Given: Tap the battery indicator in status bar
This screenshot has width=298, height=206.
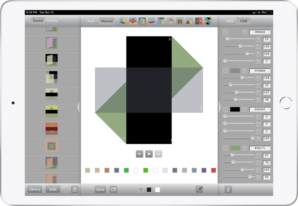Looking at the screenshot, I should coord(269,12).
